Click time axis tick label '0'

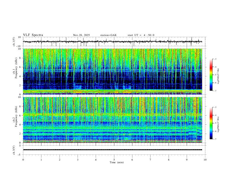(23, 160)
